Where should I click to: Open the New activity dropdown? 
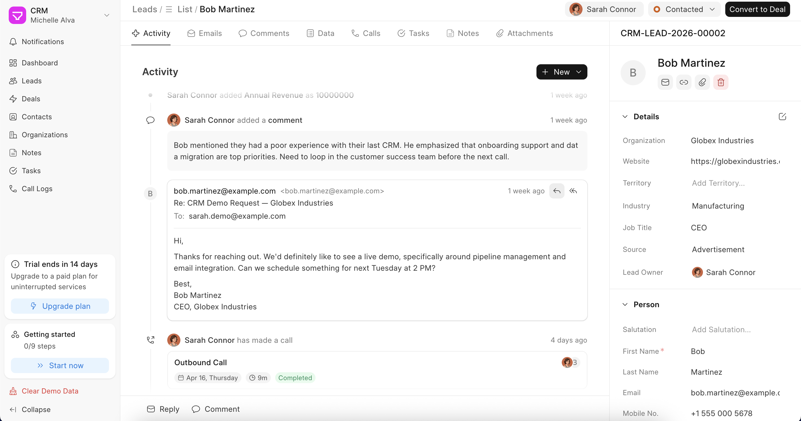[x=562, y=72]
